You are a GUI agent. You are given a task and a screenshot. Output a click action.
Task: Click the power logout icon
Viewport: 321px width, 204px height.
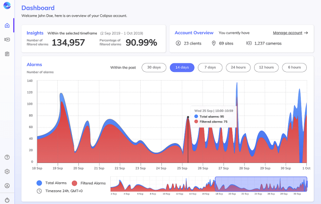pyautogui.click(x=7, y=200)
